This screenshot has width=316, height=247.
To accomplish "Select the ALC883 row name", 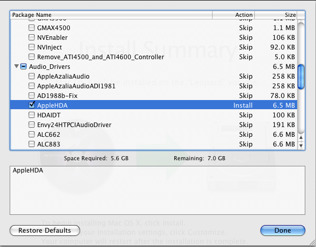I will pyautogui.click(x=48, y=144).
